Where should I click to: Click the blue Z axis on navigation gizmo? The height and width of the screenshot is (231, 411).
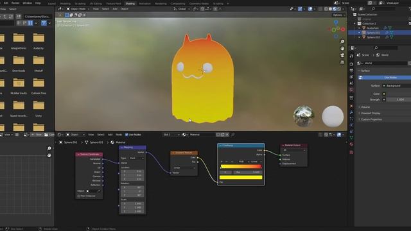coord(336,22)
